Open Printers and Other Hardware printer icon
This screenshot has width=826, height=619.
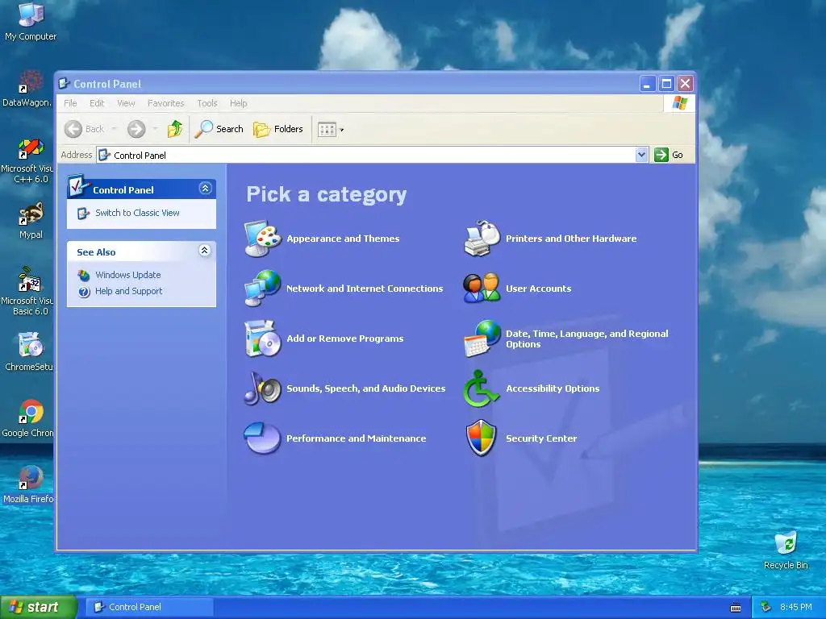[x=482, y=239]
